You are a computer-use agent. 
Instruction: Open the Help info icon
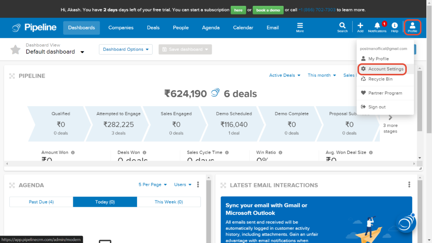pos(394,27)
